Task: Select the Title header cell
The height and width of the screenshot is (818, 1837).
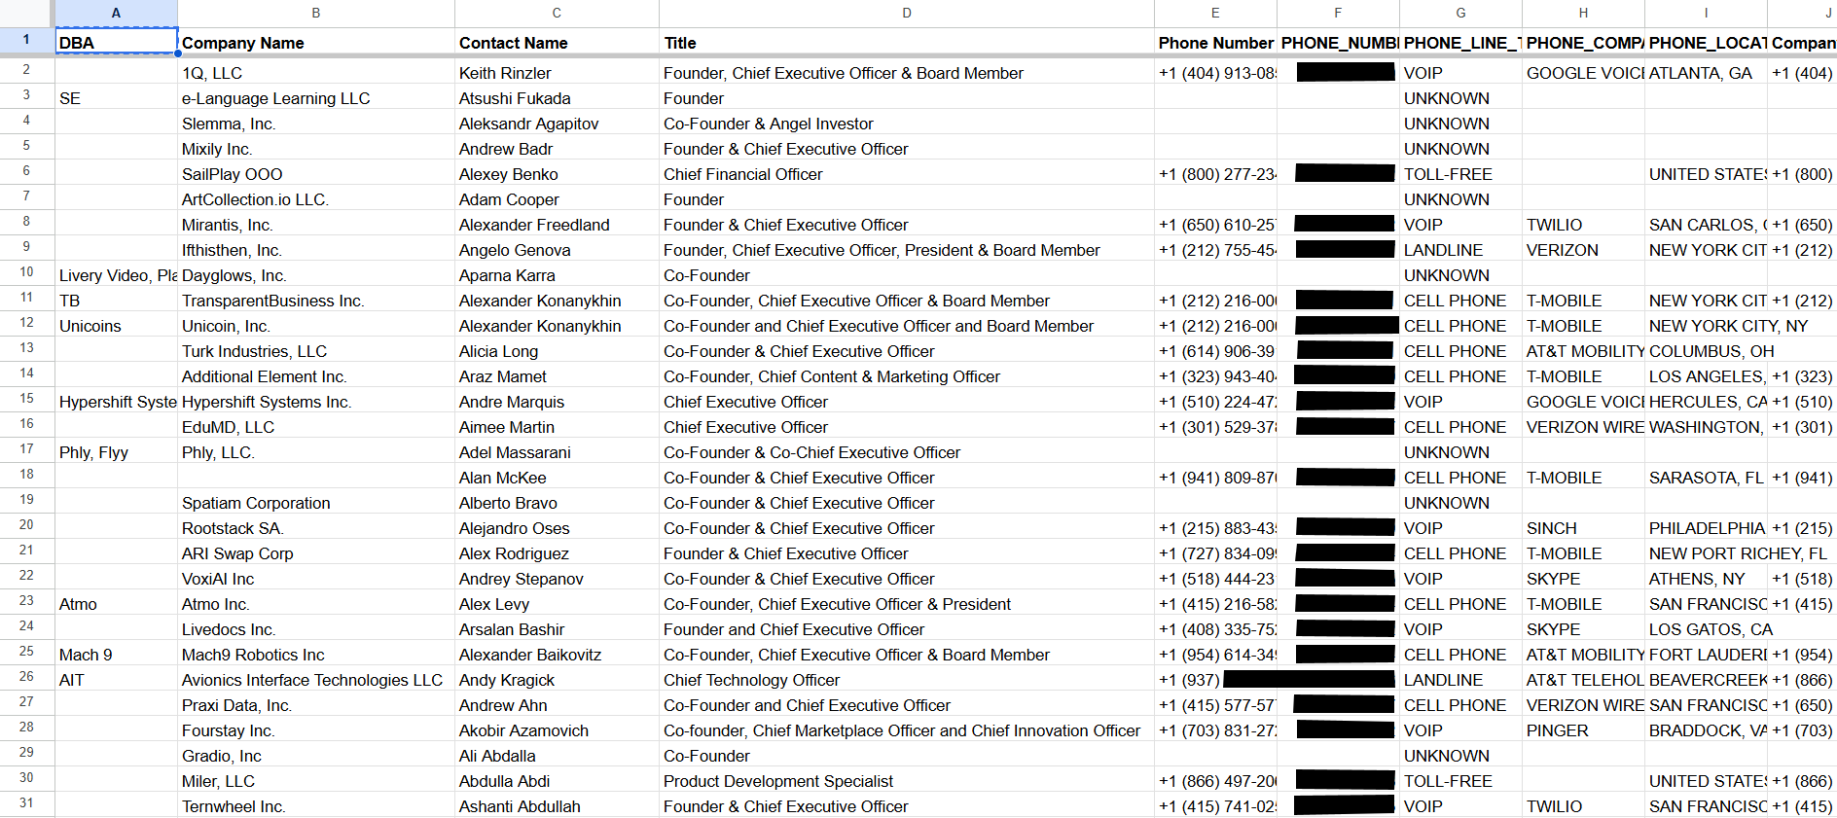Action: (906, 43)
